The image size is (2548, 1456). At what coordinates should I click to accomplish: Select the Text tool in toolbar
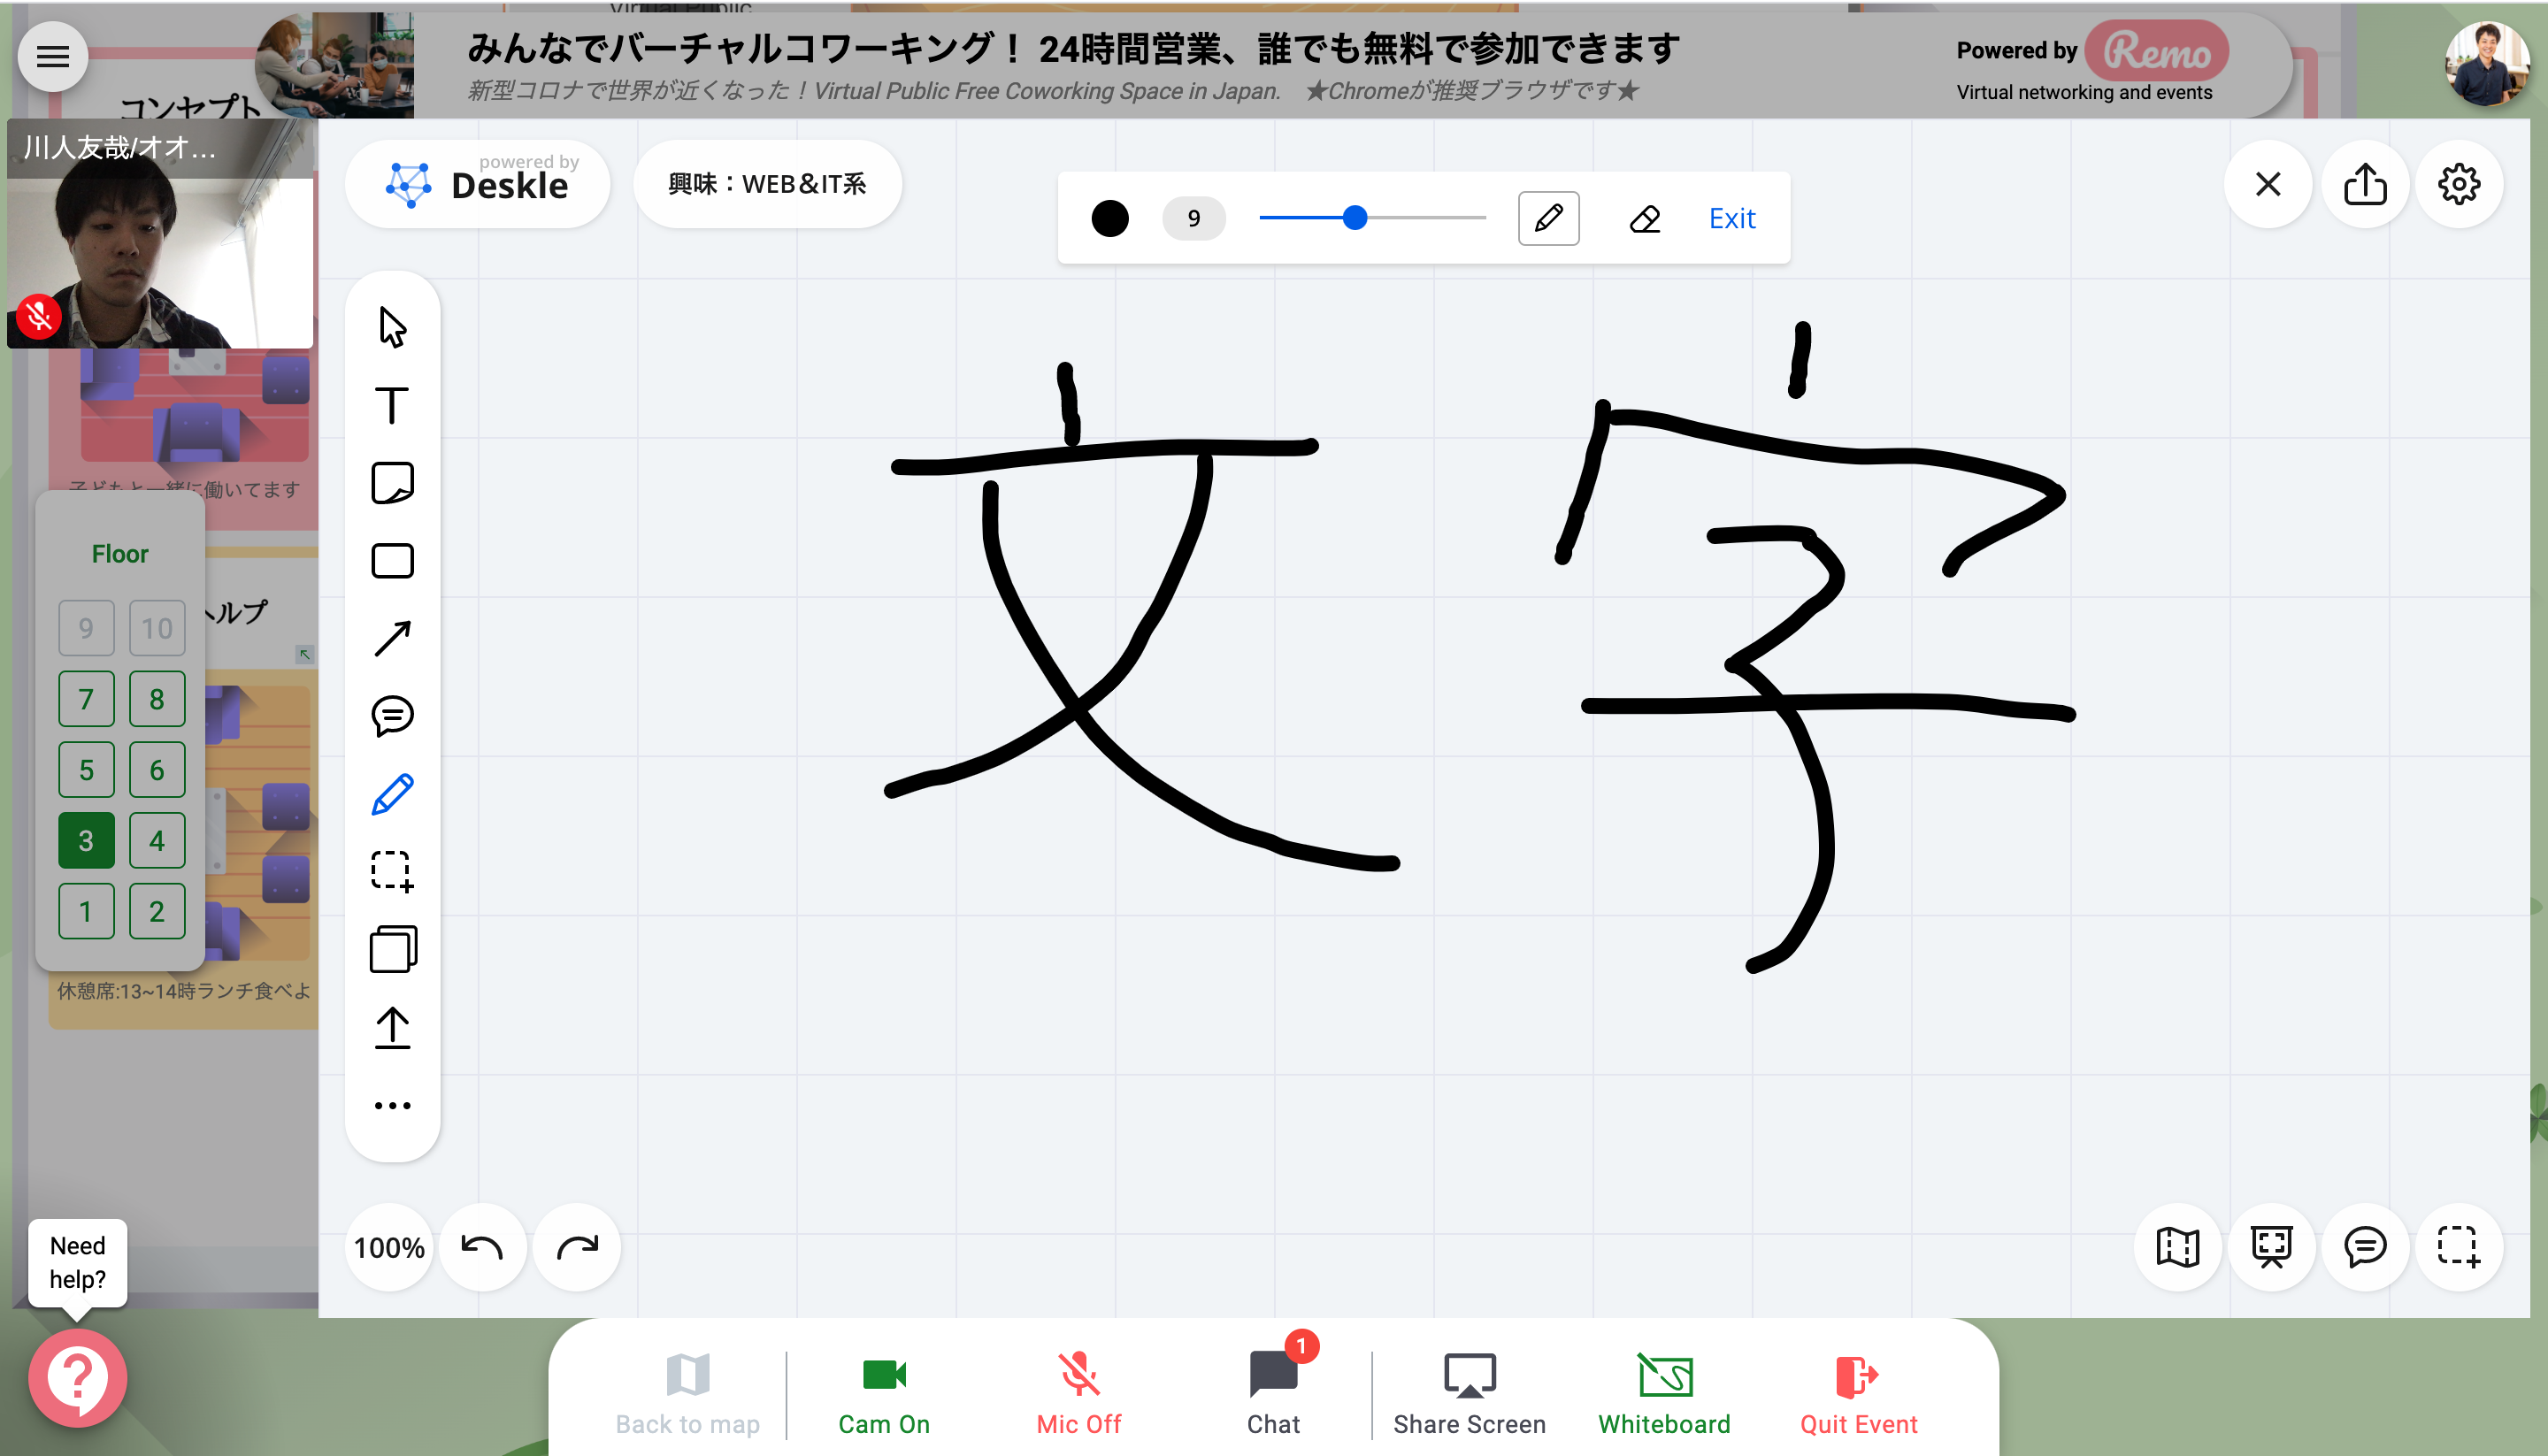click(392, 405)
